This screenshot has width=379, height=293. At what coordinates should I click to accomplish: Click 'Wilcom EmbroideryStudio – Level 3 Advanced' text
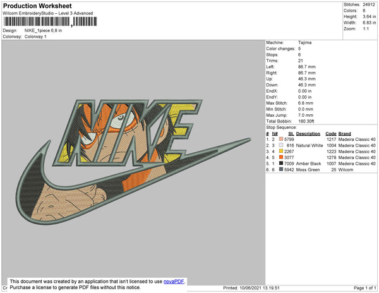(x=48, y=13)
